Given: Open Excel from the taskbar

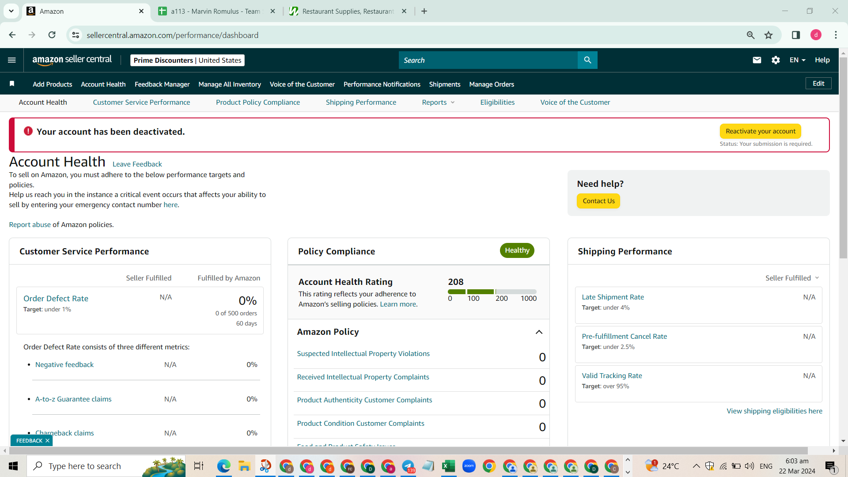Looking at the screenshot, I should click(x=449, y=466).
